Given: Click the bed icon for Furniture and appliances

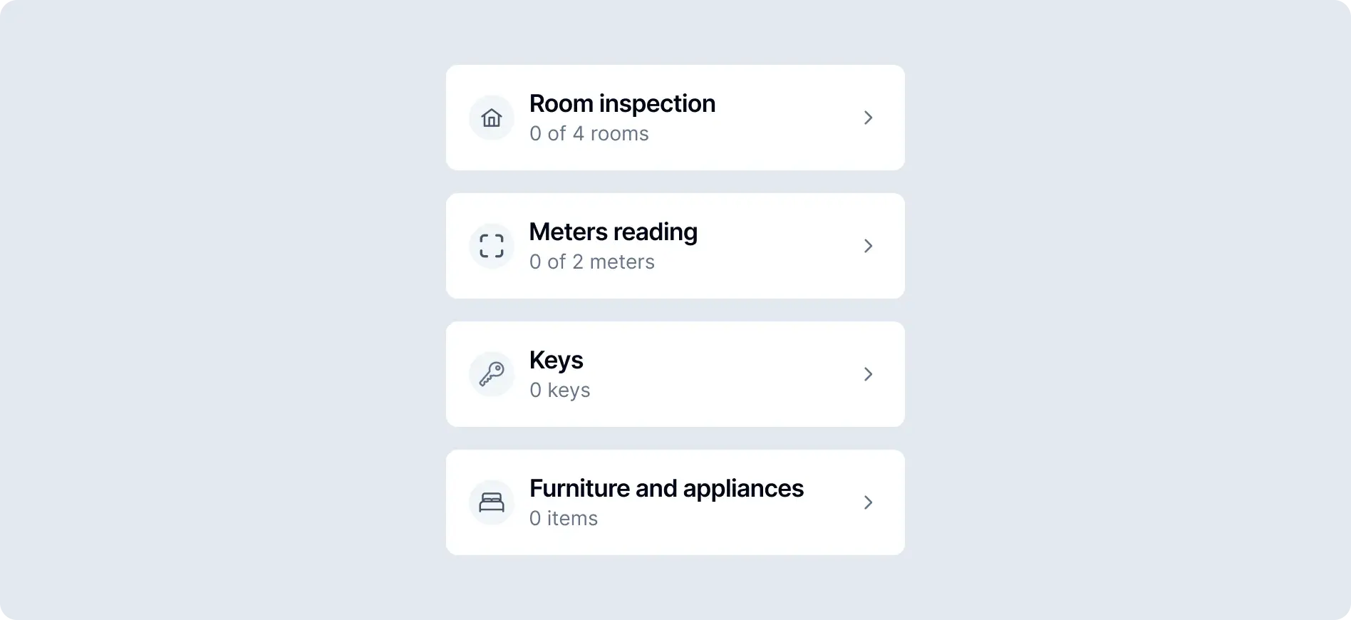Looking at the screenshot, I should point(492,502).
